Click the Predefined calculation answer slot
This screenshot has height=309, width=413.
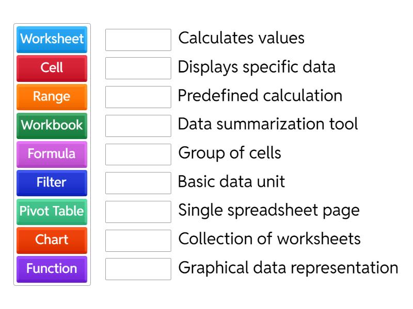pyautogui.click(x=138, y=97)
